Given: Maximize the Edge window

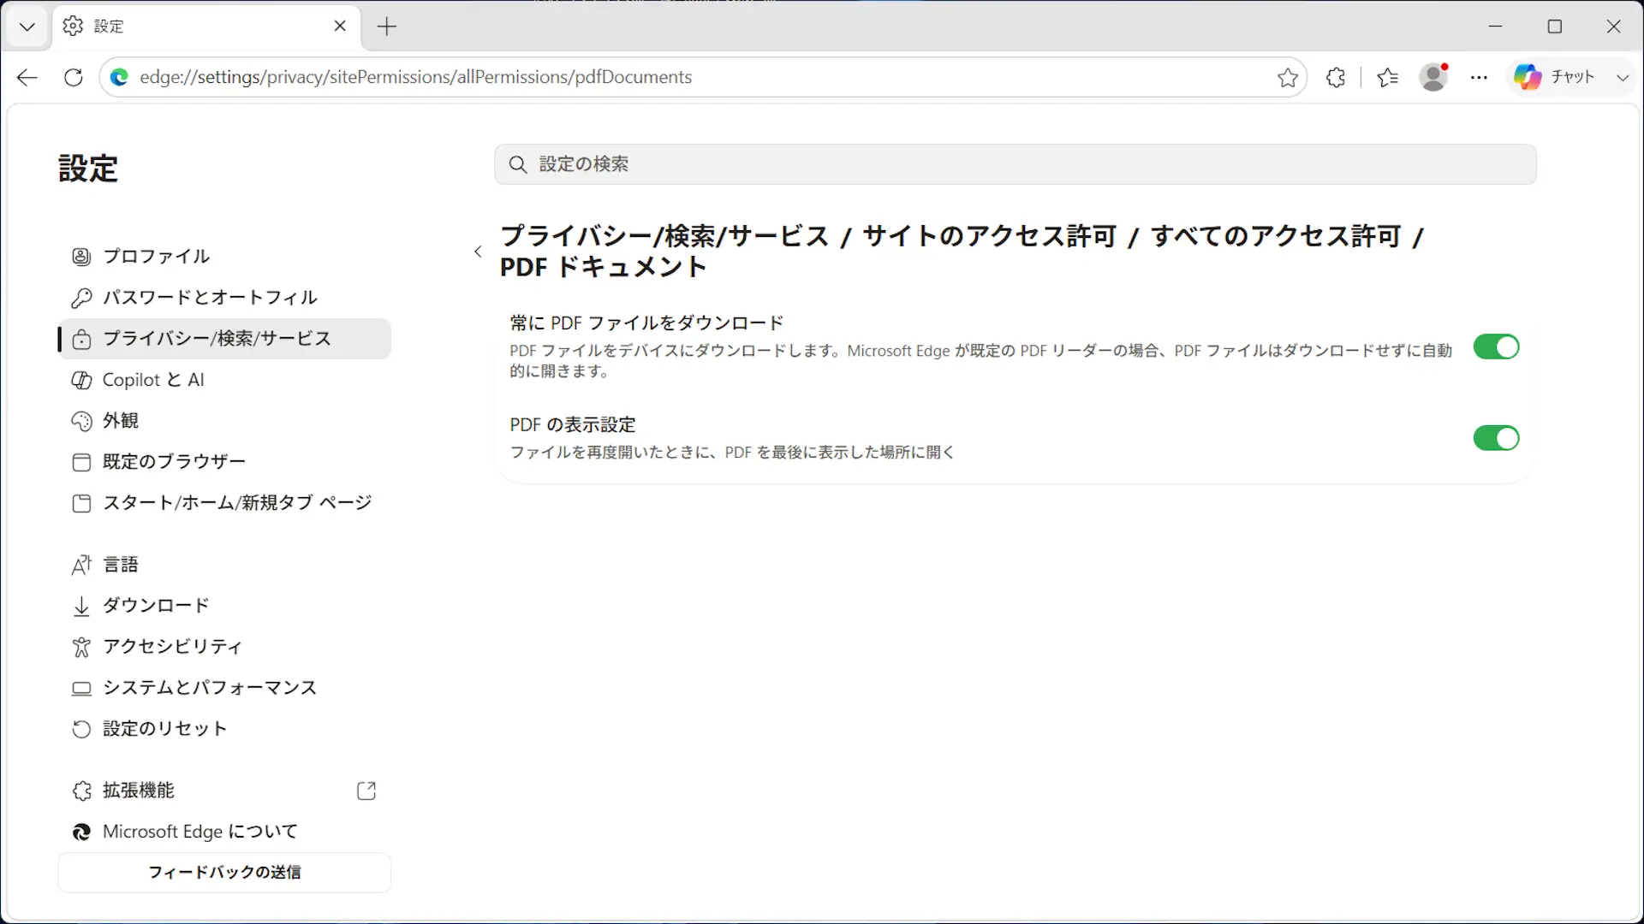Looking at the screenshot, I should [1555, 27].
